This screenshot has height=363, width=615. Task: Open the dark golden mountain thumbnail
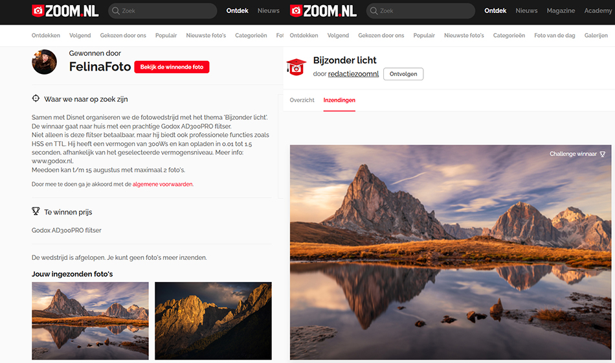pyautogui.click(x=213, y=321)
